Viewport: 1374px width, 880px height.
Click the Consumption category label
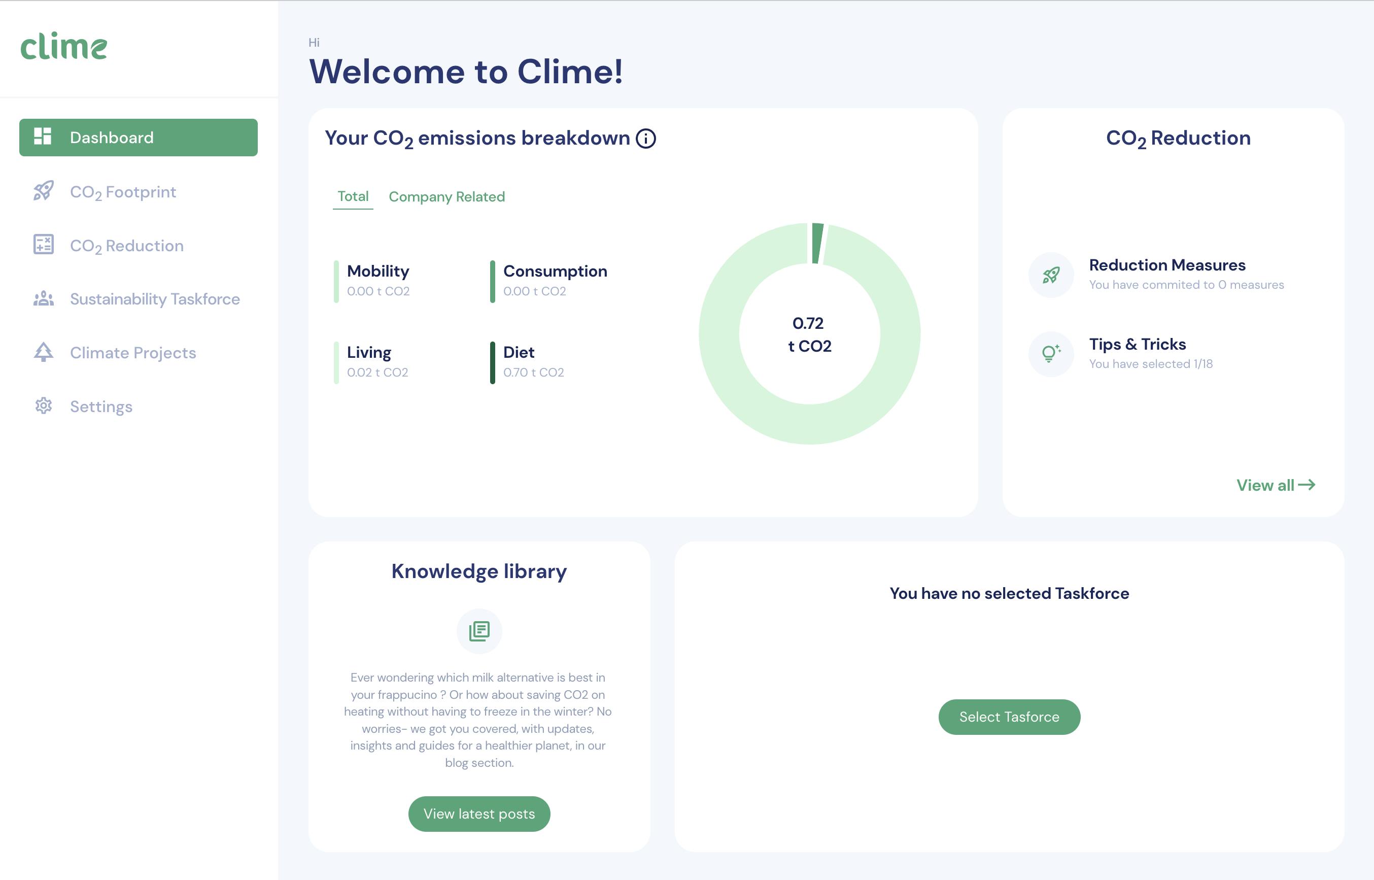tap(555, 271)
